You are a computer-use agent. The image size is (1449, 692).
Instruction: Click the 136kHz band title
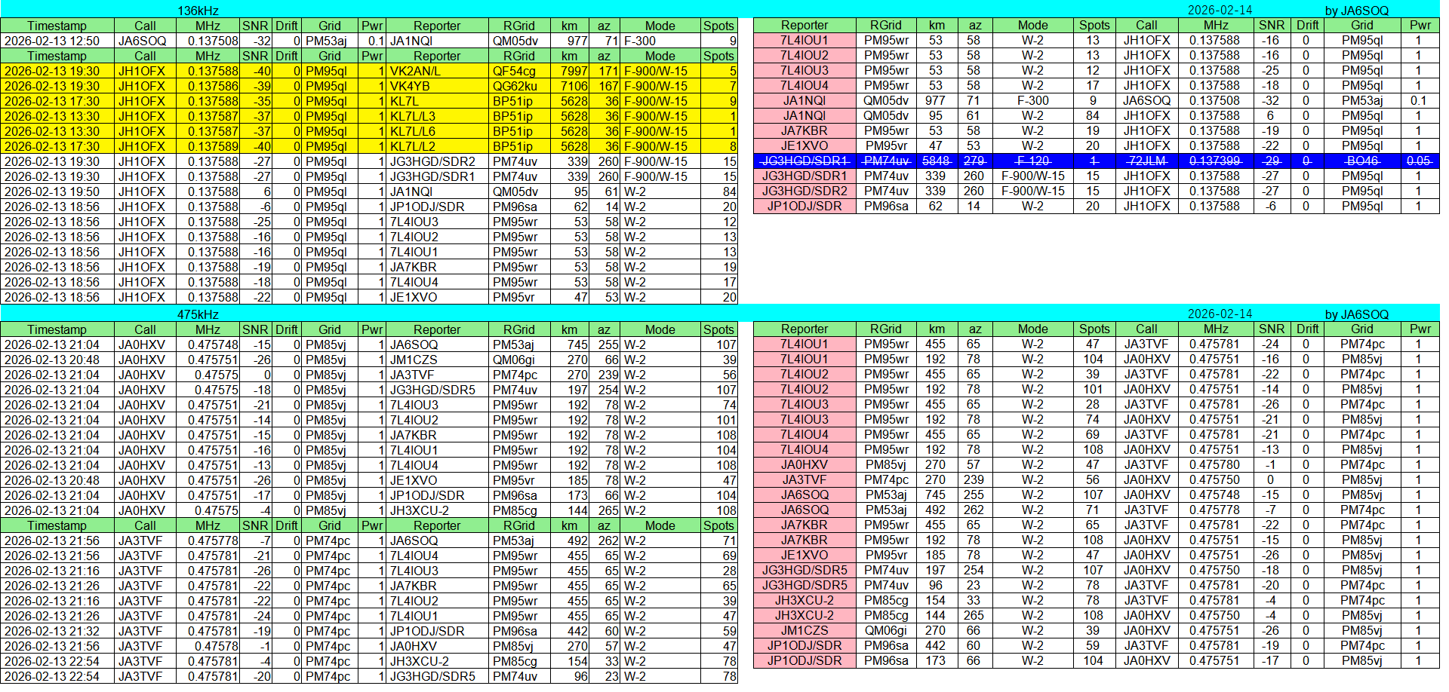[198, 11]
